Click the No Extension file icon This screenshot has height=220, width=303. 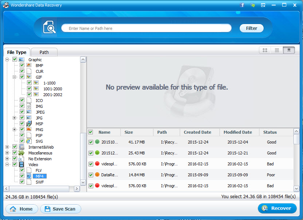pyautogui.click(x=21, y=158)
